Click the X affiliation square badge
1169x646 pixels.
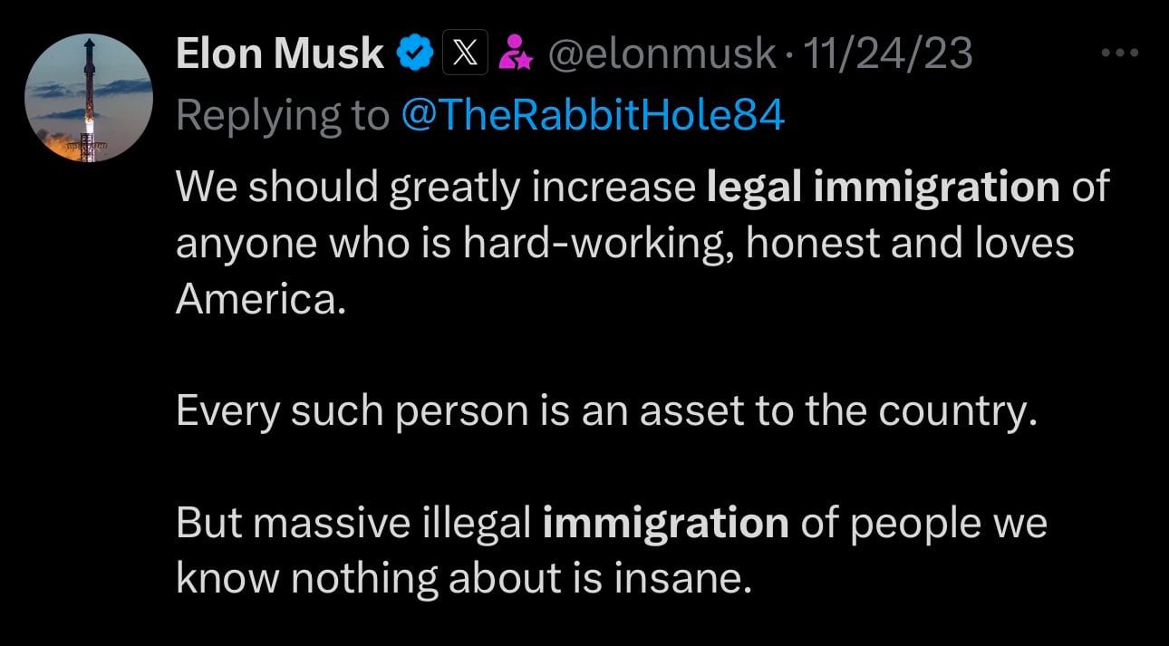point(464,53)
